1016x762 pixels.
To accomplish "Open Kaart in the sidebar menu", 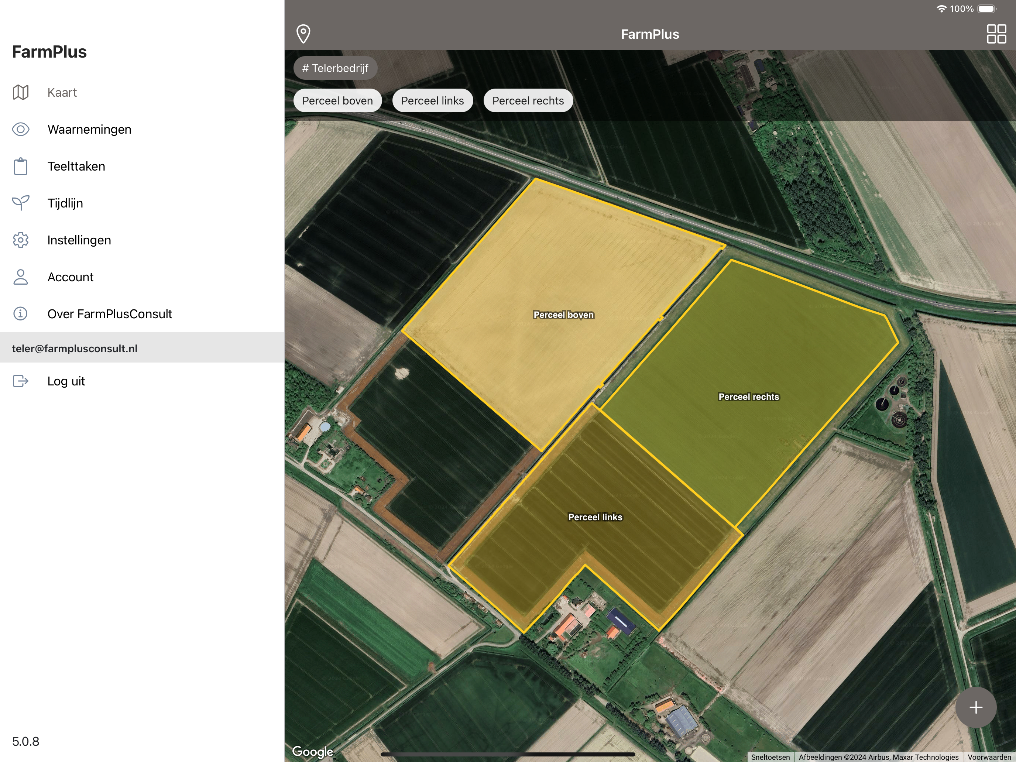I will [142, 92].
